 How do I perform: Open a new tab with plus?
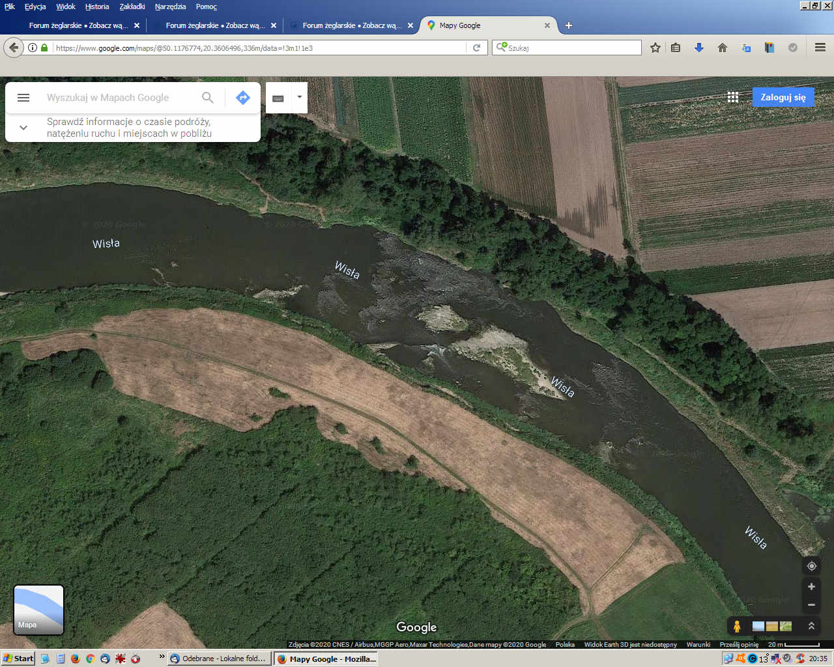[569, 25]
